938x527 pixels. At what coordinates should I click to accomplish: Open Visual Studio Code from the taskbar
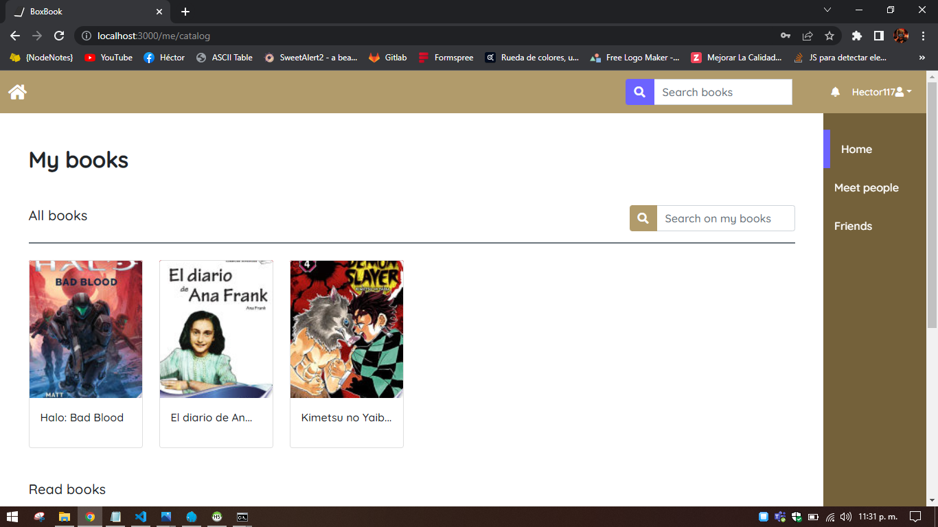(141, 517)
